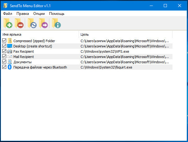Open the Правка menu
The image size is (188, 142).
(x=23, y=14)
